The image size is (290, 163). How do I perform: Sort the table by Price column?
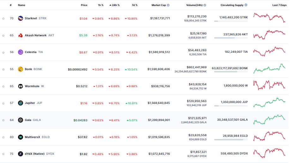(84, 5)
